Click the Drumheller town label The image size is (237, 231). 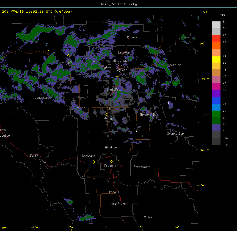tap(175, 134)
